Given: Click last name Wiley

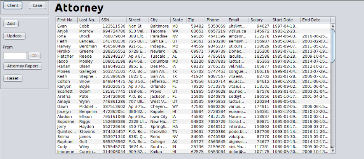Looking at the screenshot, I should [84, 147].
